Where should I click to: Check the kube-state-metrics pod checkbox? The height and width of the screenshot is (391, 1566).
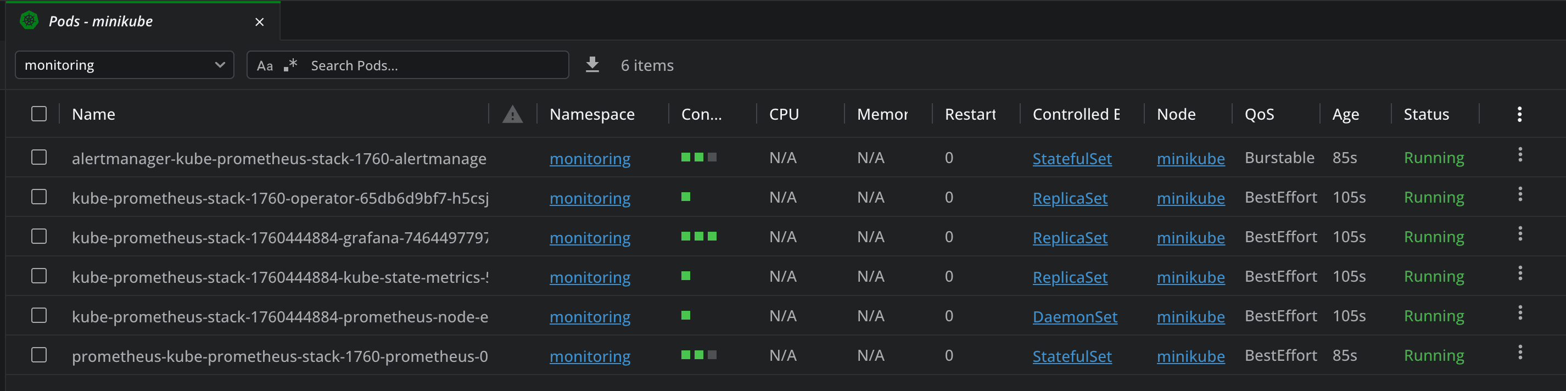[x=39, y=276]
